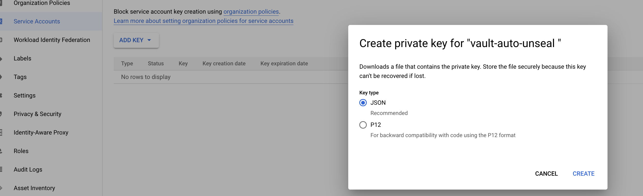Screen dimensions: 643x196
Task: Open Organization Policies from sidebar
Action: (x=42, y=3)
